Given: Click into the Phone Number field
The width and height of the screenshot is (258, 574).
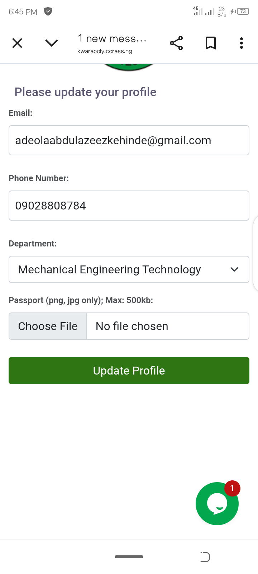Looking at the screenshot, I should pyautogui.click(x=129, y=206).
